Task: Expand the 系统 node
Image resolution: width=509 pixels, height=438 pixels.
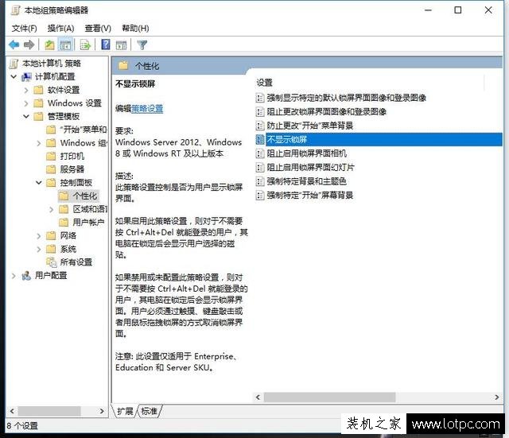Action: click(39, 249)
